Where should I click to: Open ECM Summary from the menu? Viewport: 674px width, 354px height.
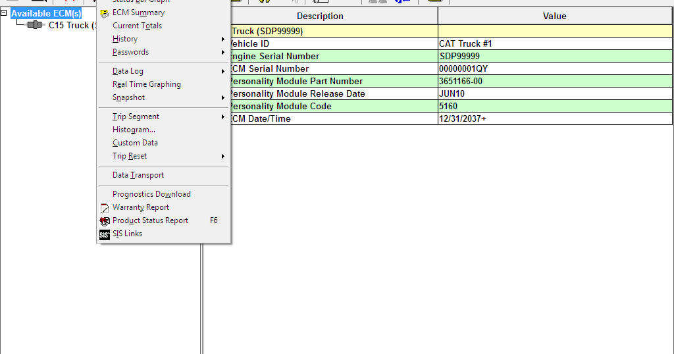(138, 13)
